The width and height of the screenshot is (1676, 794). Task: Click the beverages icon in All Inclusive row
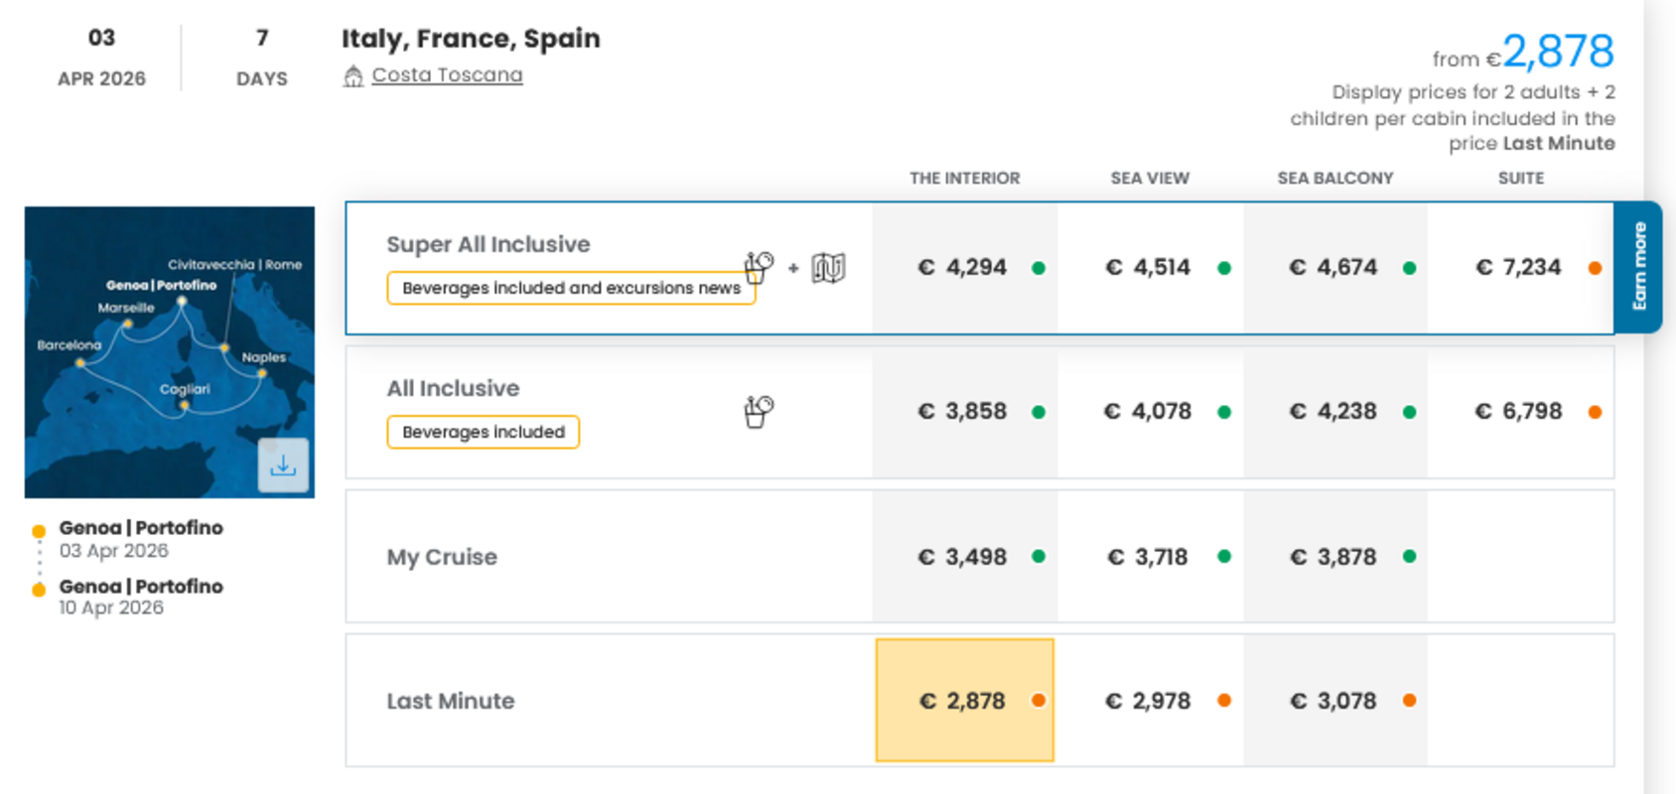point(759,411)
